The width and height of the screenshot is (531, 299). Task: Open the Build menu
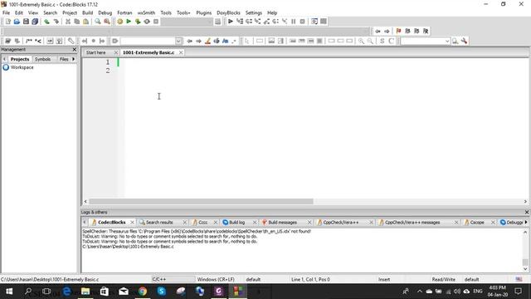click(87, 12)
